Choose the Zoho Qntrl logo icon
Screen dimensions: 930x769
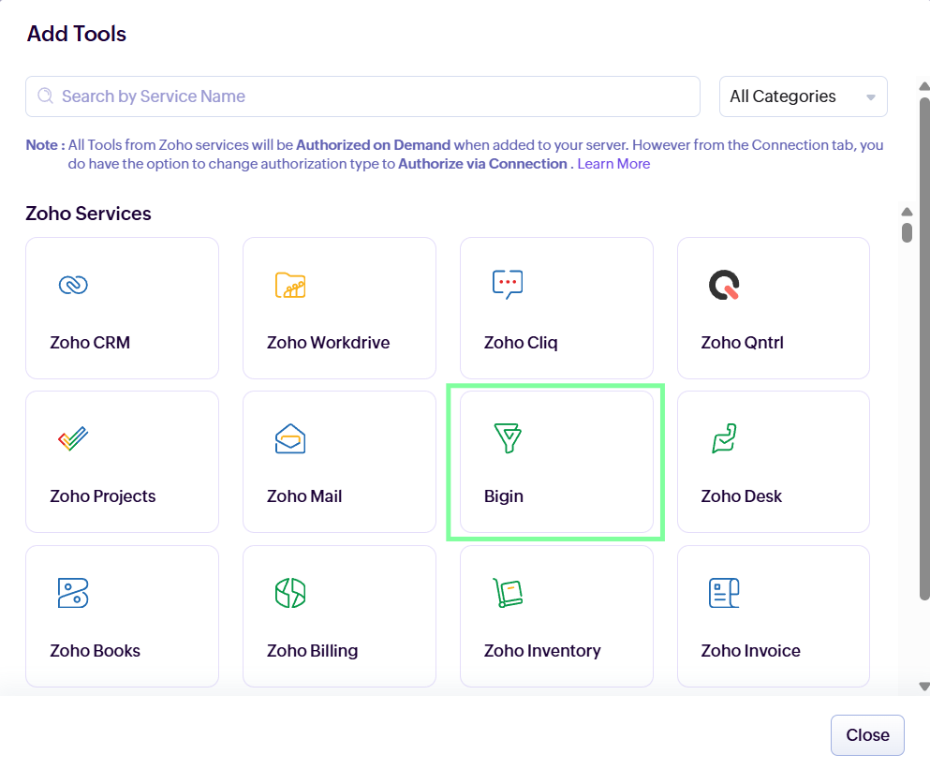point(724,285)
